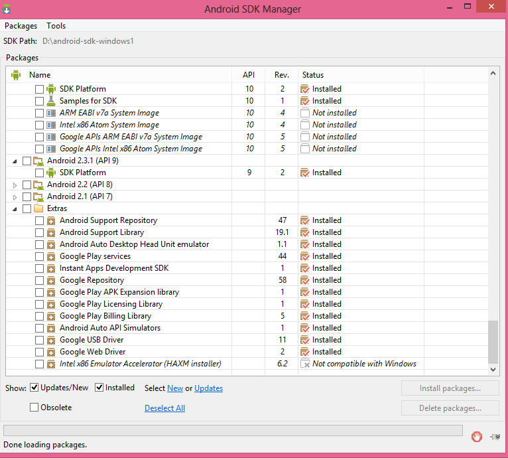Click package icon of Intel HAXM installer
Viewport: 508px width, 458px height.
click(51, 364)
